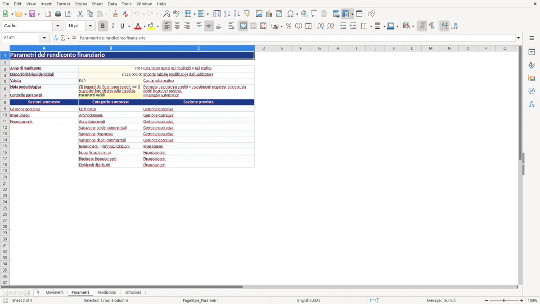Click the Select Function sum button
540x304 pixels.
point(63,38)
